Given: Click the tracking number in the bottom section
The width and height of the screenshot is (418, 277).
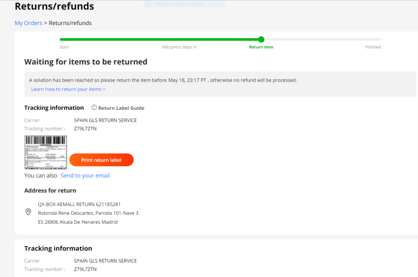Looking at the screenshot, I should (85, 269).
